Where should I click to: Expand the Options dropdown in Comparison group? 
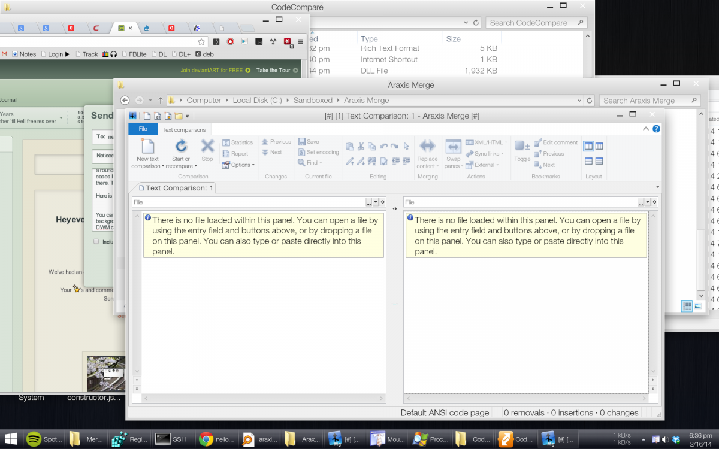point(238,165)
